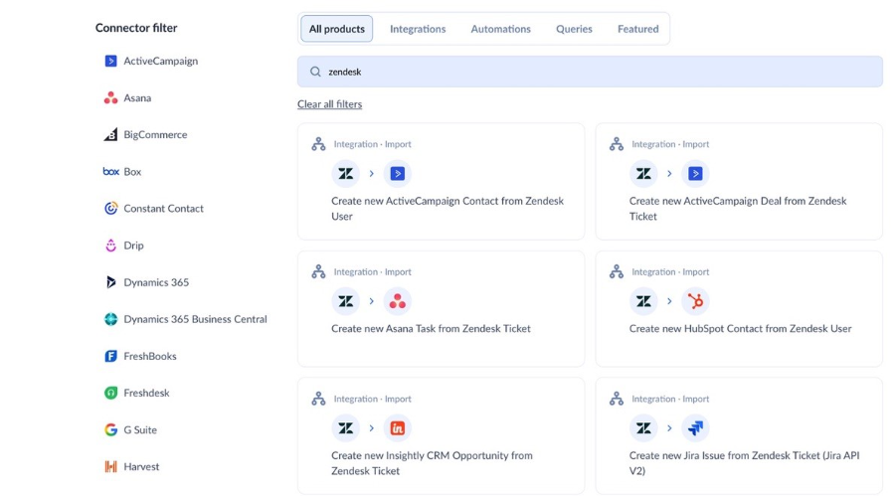The height and width of the screenshot is (496, 896).
Task: Click Asana icon on the Asana Task card
Action: (x=398, y=301)
